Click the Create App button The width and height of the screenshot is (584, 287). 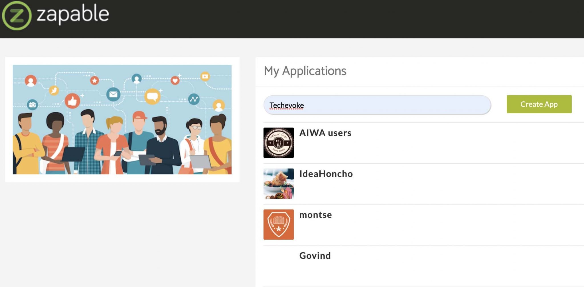539,104
